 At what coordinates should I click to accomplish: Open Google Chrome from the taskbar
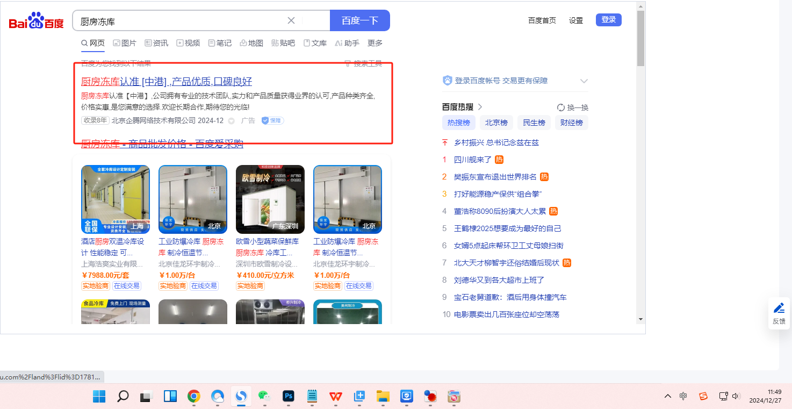(x=194, y=397)
